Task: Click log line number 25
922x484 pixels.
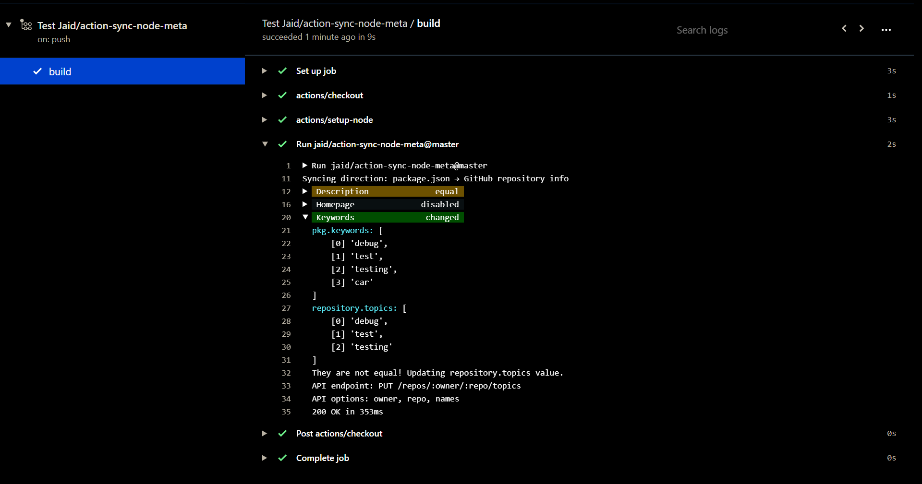Action: 286,283
